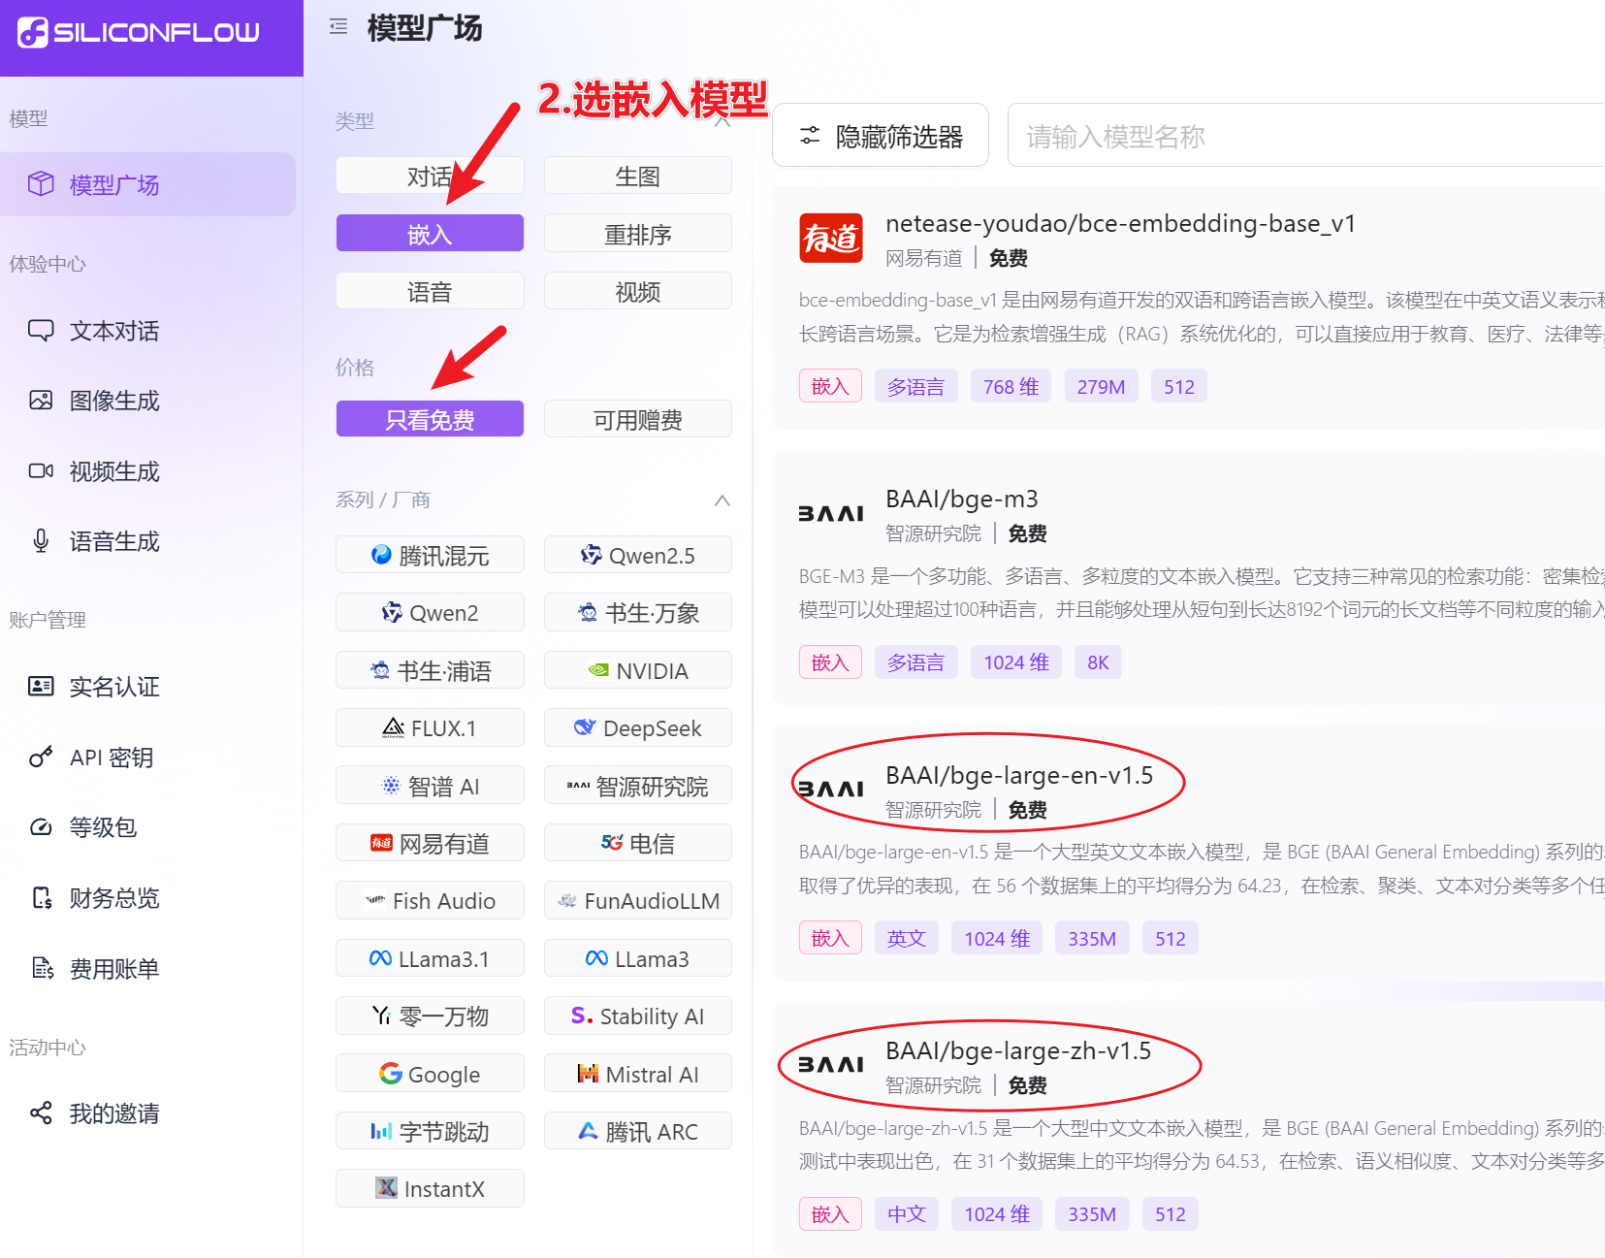1605x1258 pixels.
Task: Filter by FunAudioLLM series
Action: tap(637, 901)
